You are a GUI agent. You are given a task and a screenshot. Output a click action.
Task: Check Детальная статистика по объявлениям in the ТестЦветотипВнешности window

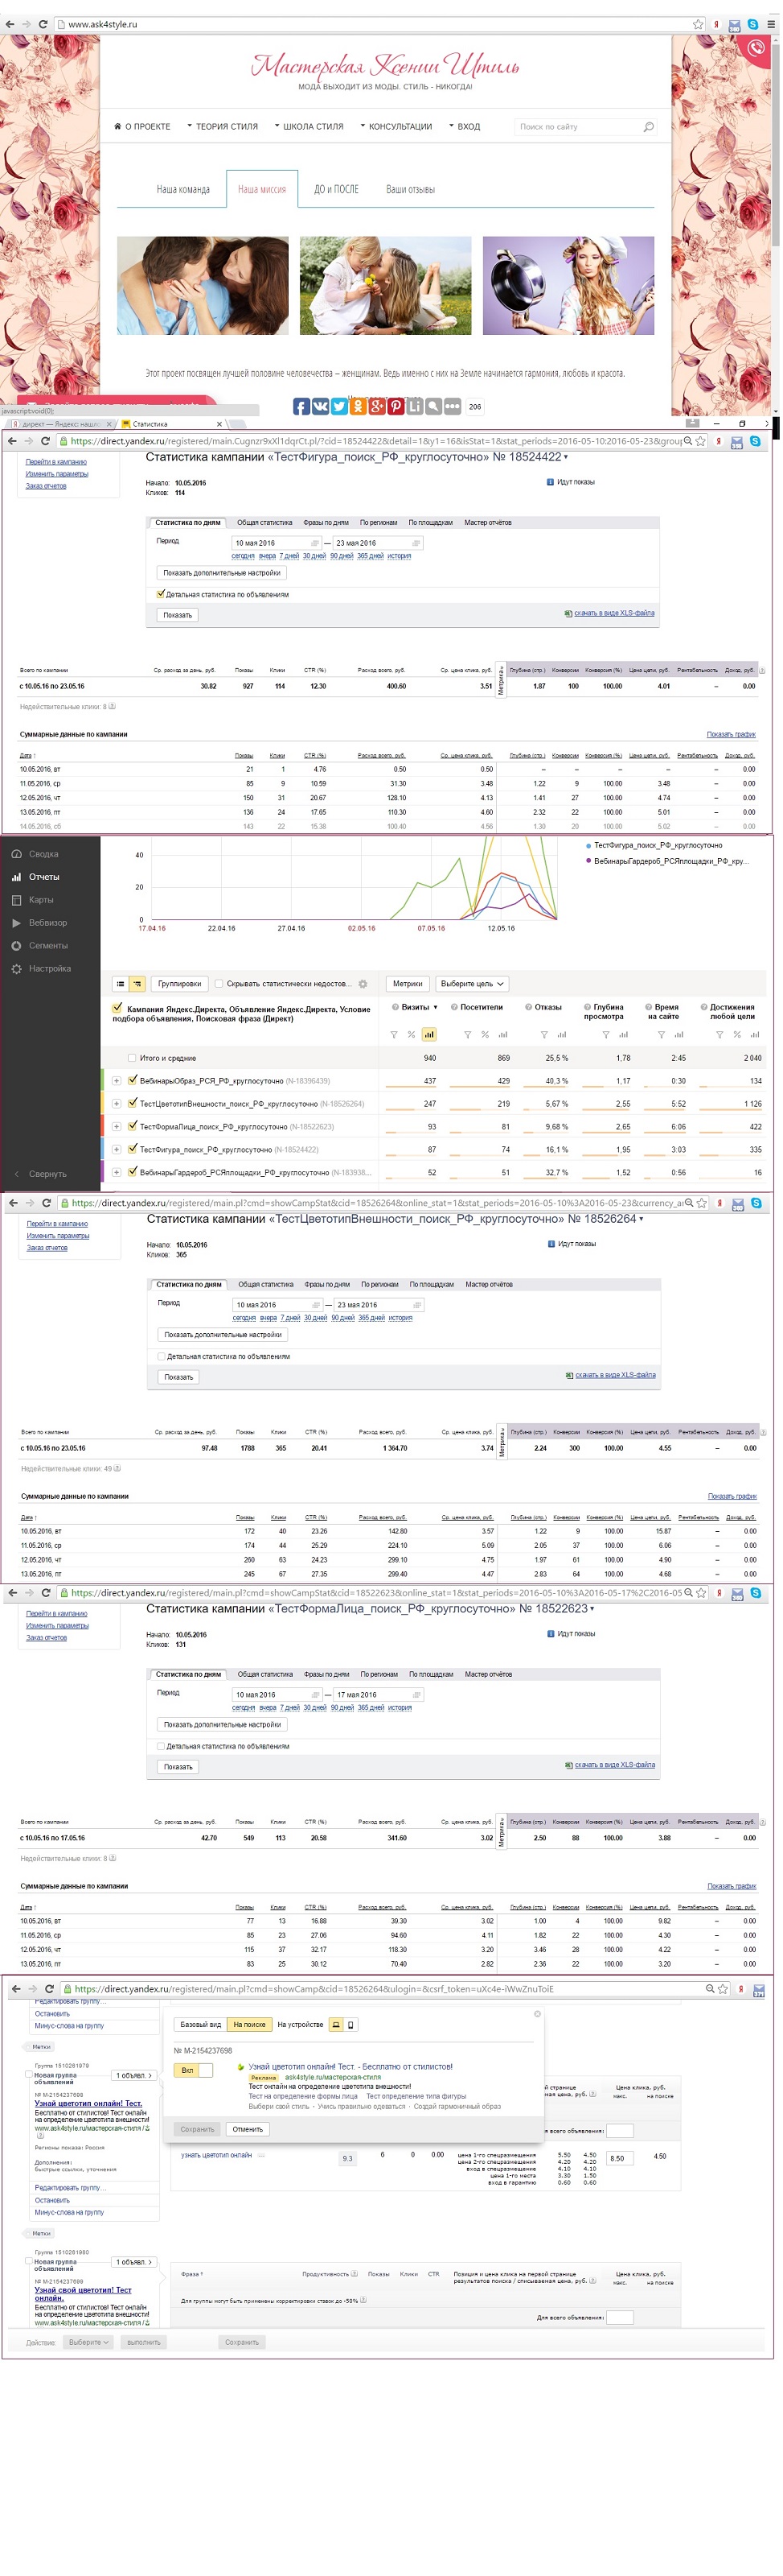click(162, 1359)
